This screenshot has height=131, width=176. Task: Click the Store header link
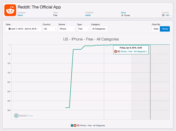pos(123,13)
